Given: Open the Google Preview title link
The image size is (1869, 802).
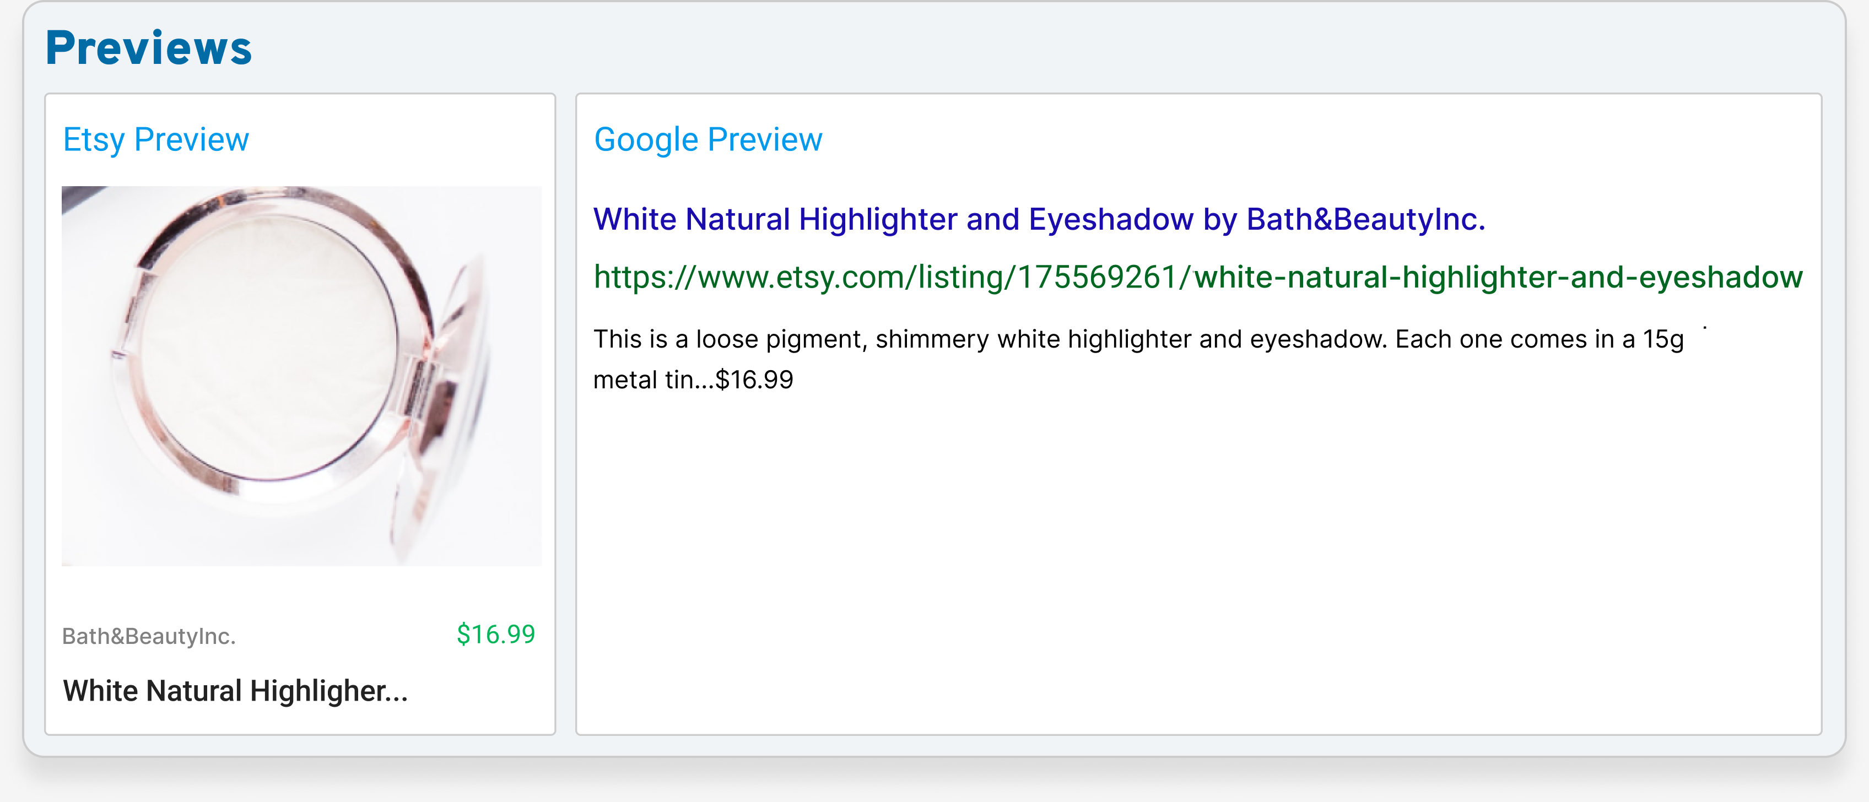Looking at the screenshot, I should pyautogui.click(x=1039, y=219).
